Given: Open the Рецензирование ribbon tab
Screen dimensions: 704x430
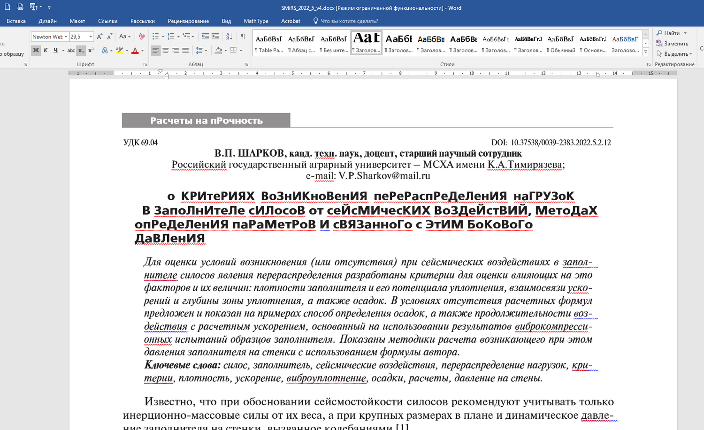Looking at the screenshot, I should click(188, 21).
